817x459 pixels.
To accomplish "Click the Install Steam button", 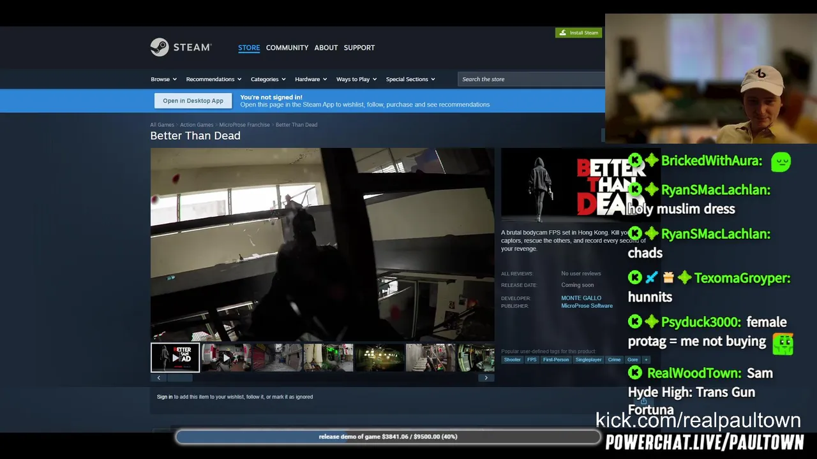I will click(579, 33).
